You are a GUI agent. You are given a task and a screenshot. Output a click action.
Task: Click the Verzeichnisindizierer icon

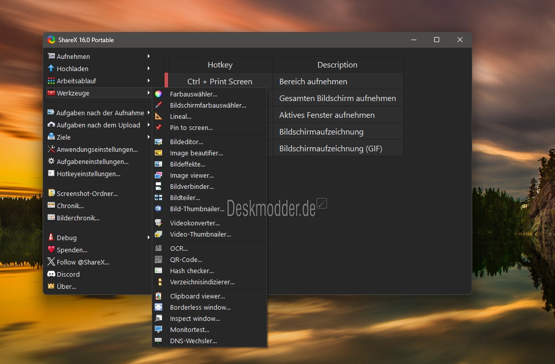pyautogui.click(x=158, y=282)
